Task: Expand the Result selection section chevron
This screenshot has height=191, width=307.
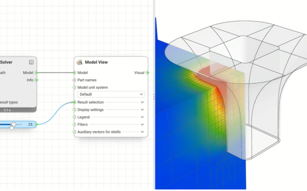Action: [142, 102]
